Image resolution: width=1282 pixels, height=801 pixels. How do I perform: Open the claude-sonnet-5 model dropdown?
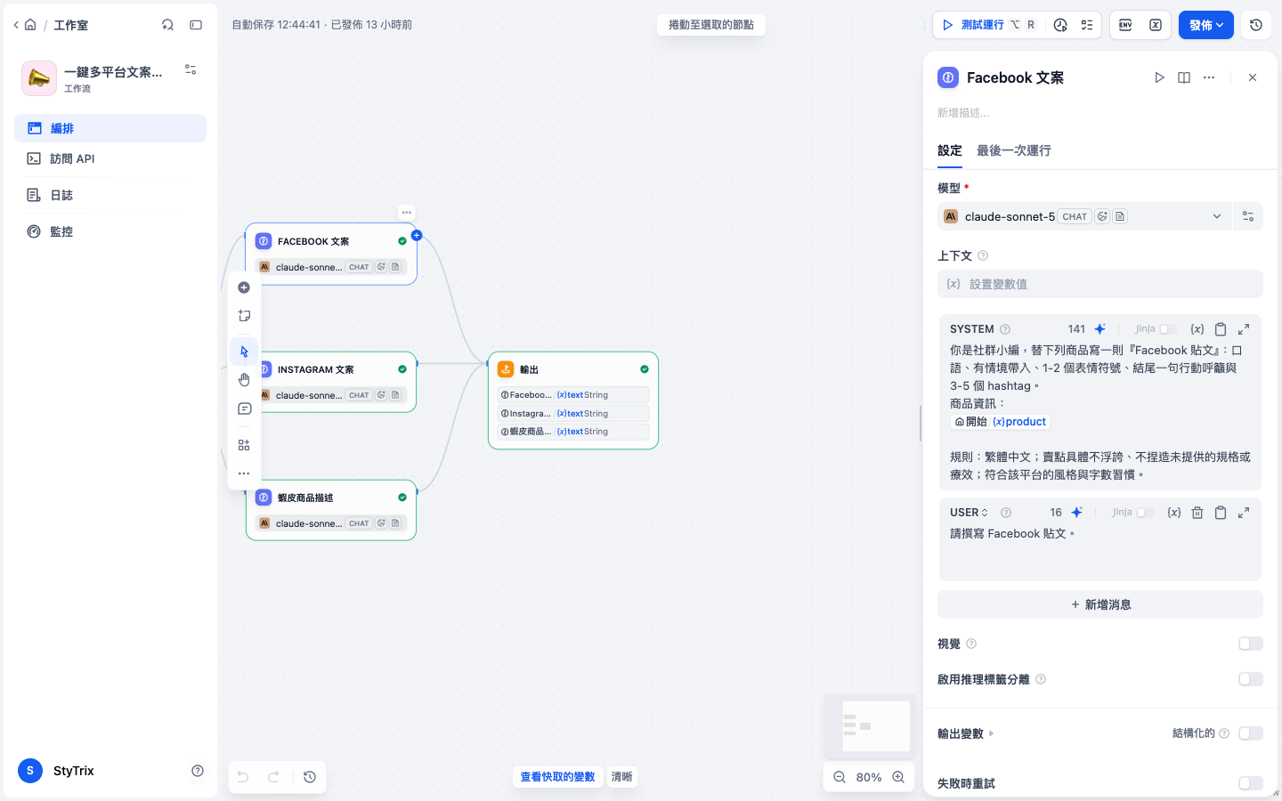coord(1083,216)
